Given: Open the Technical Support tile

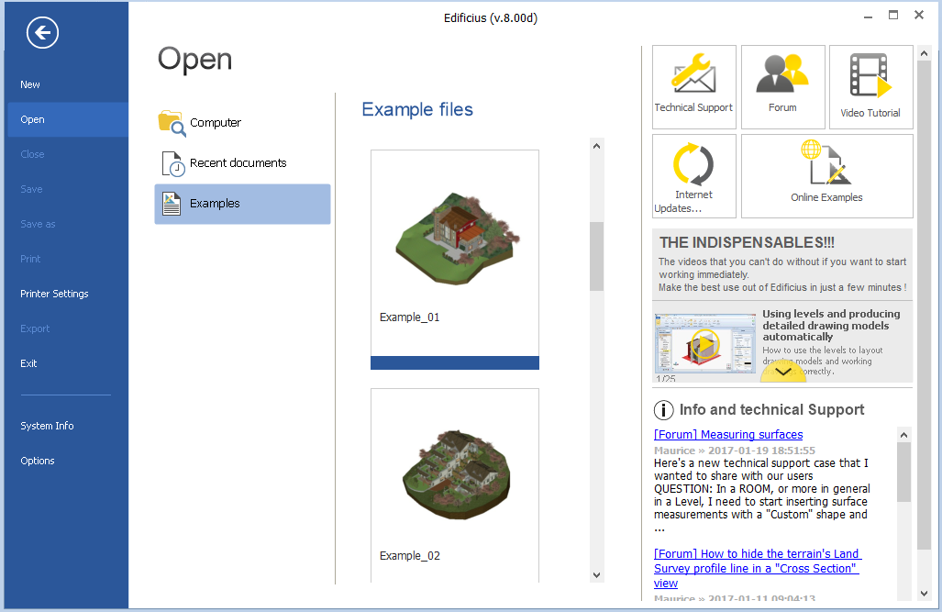Looking at the screenshot, I should point(693,86).
